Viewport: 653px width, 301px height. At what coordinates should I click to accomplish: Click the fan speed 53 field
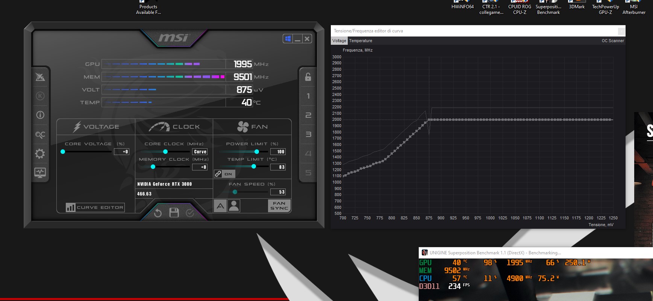(278, 192)
